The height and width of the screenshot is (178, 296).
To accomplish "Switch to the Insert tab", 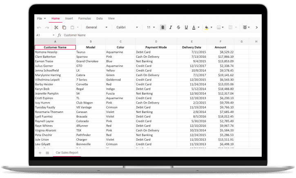I will tap(69, 18).
